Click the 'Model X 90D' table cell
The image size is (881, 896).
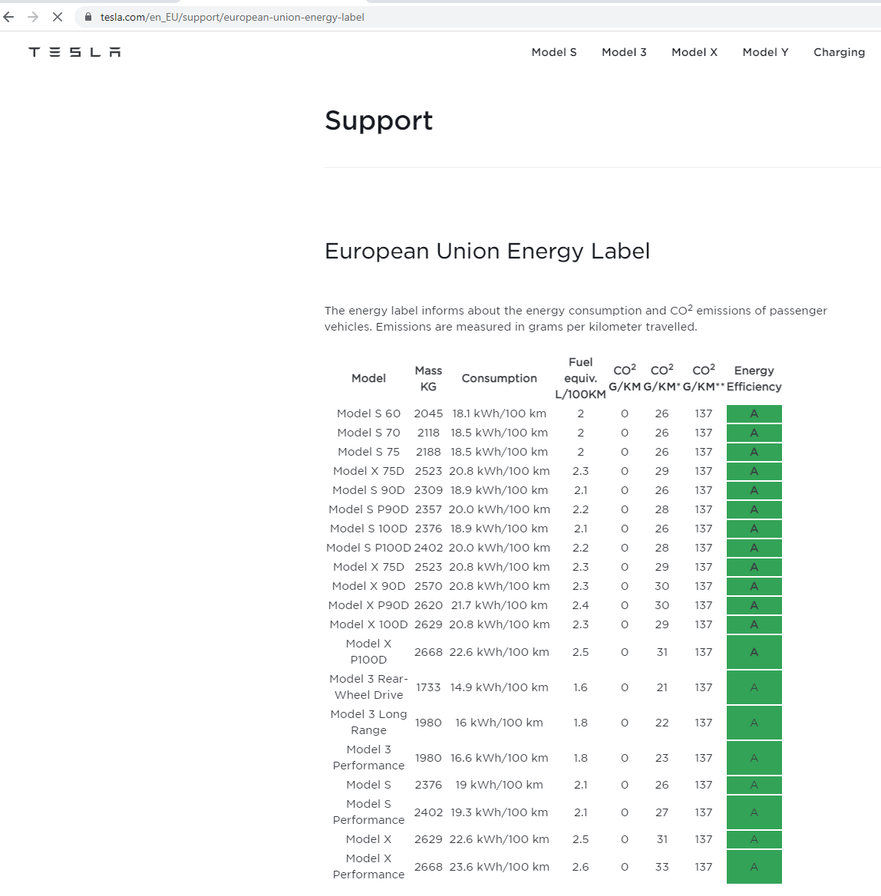point(369,586)
